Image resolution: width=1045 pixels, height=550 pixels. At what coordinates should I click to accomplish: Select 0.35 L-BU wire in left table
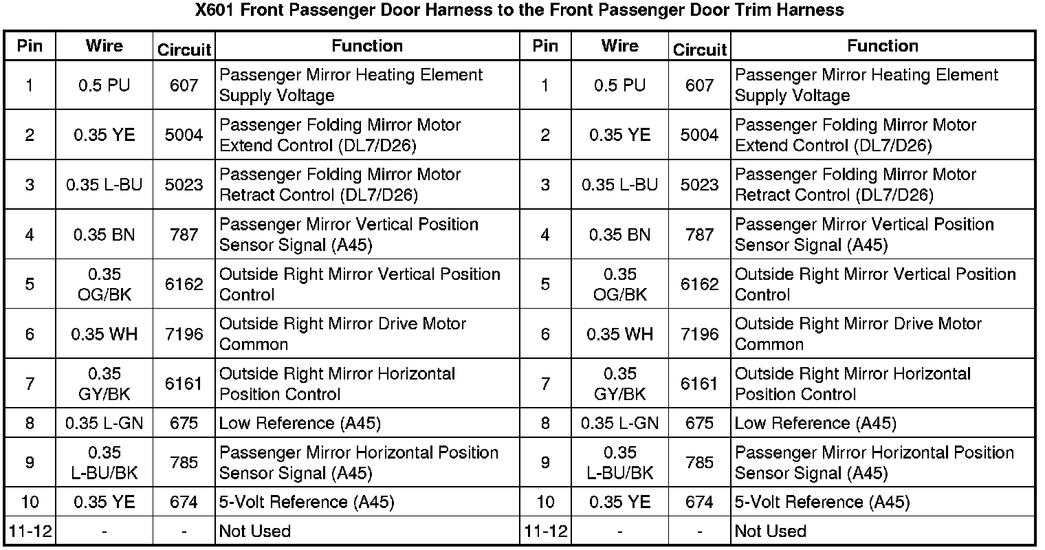tap(104, 185)
